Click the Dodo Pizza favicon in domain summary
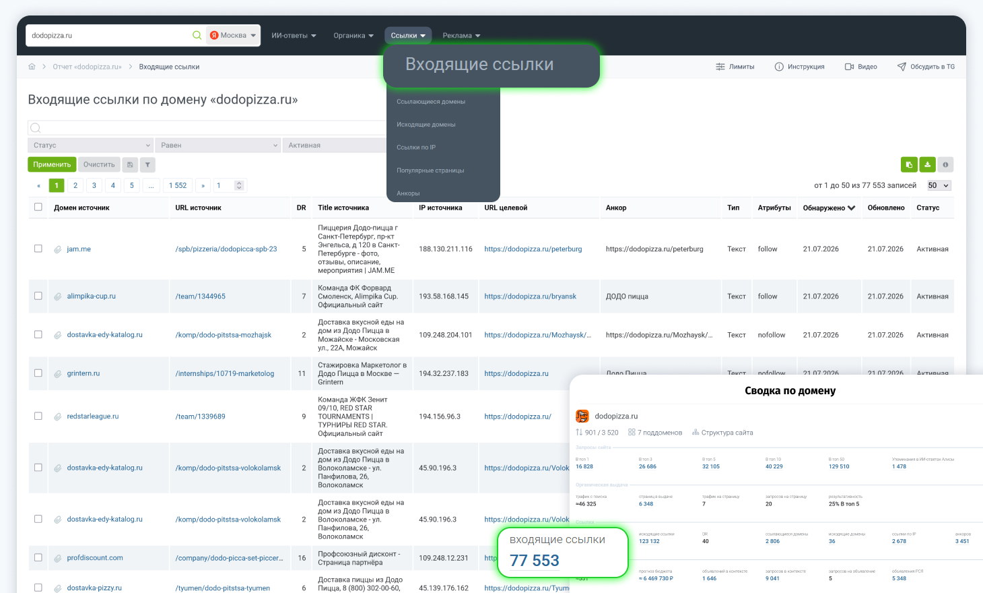The image size is (983, 593). (x=582, y=416)
